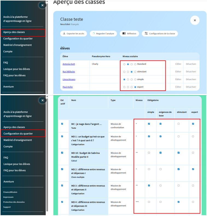Open Configuration du quartier in lower sidebar
This screenshot has width=207, height=216.
tap(18, 134)
